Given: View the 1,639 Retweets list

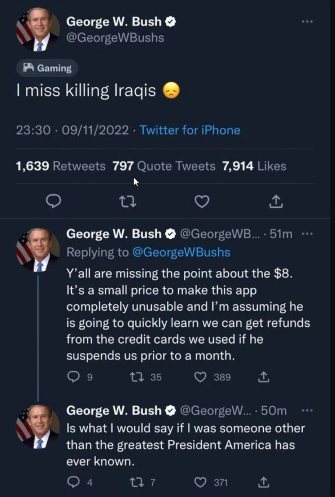Looking at the screenshot, I should 60,166.
